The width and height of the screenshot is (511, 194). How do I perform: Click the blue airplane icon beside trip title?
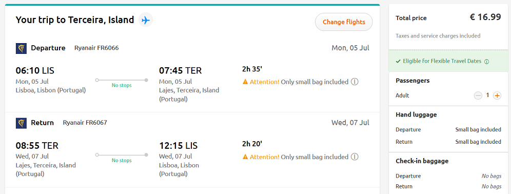pyautogui.click(x=146, y=20)
